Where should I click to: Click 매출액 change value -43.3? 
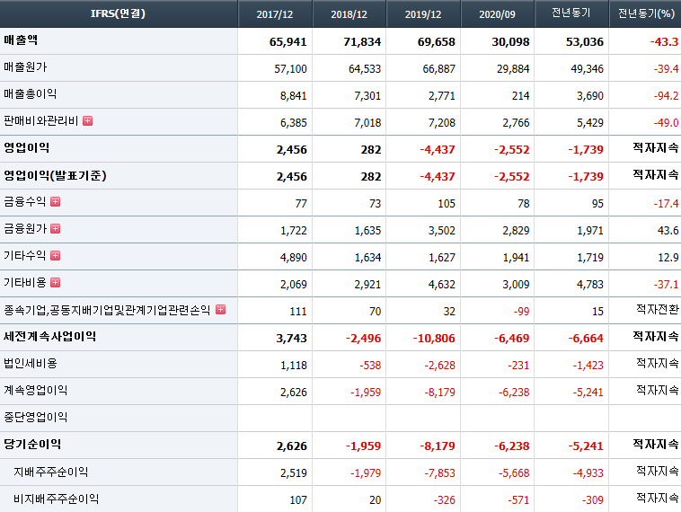(x=664, y=41)
